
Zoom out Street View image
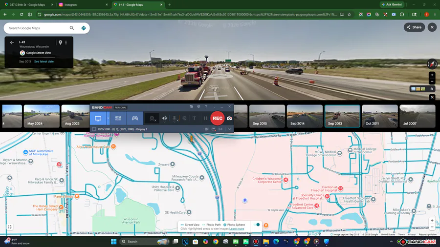tap(432, 82)
